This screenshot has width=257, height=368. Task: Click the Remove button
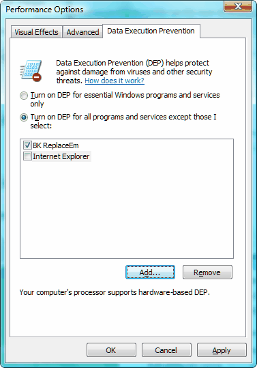coord(207,272)
